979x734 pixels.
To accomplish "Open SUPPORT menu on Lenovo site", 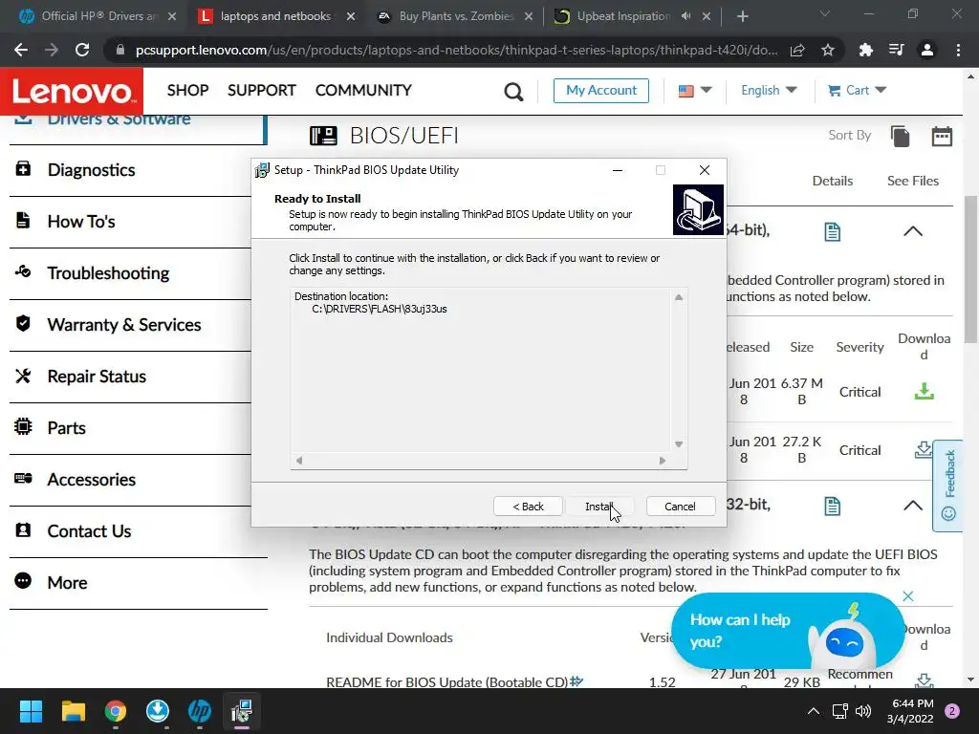I will click(262, 90).
